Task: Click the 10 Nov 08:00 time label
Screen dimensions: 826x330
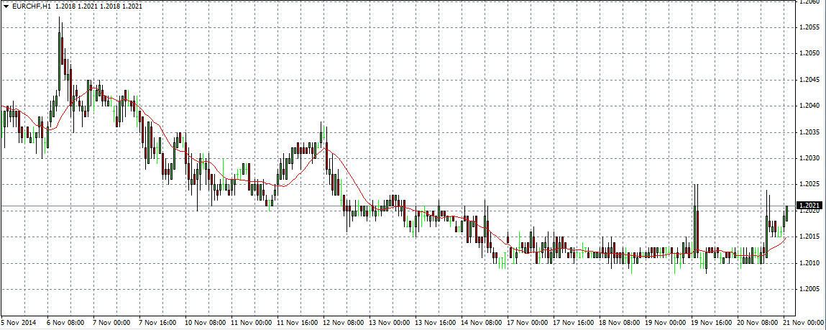Action: [206, 321]
